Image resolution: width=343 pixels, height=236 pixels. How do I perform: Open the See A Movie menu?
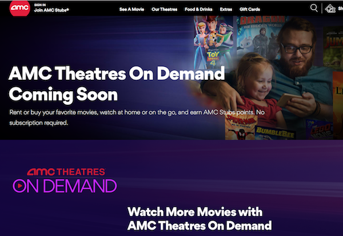pos(131,9)
